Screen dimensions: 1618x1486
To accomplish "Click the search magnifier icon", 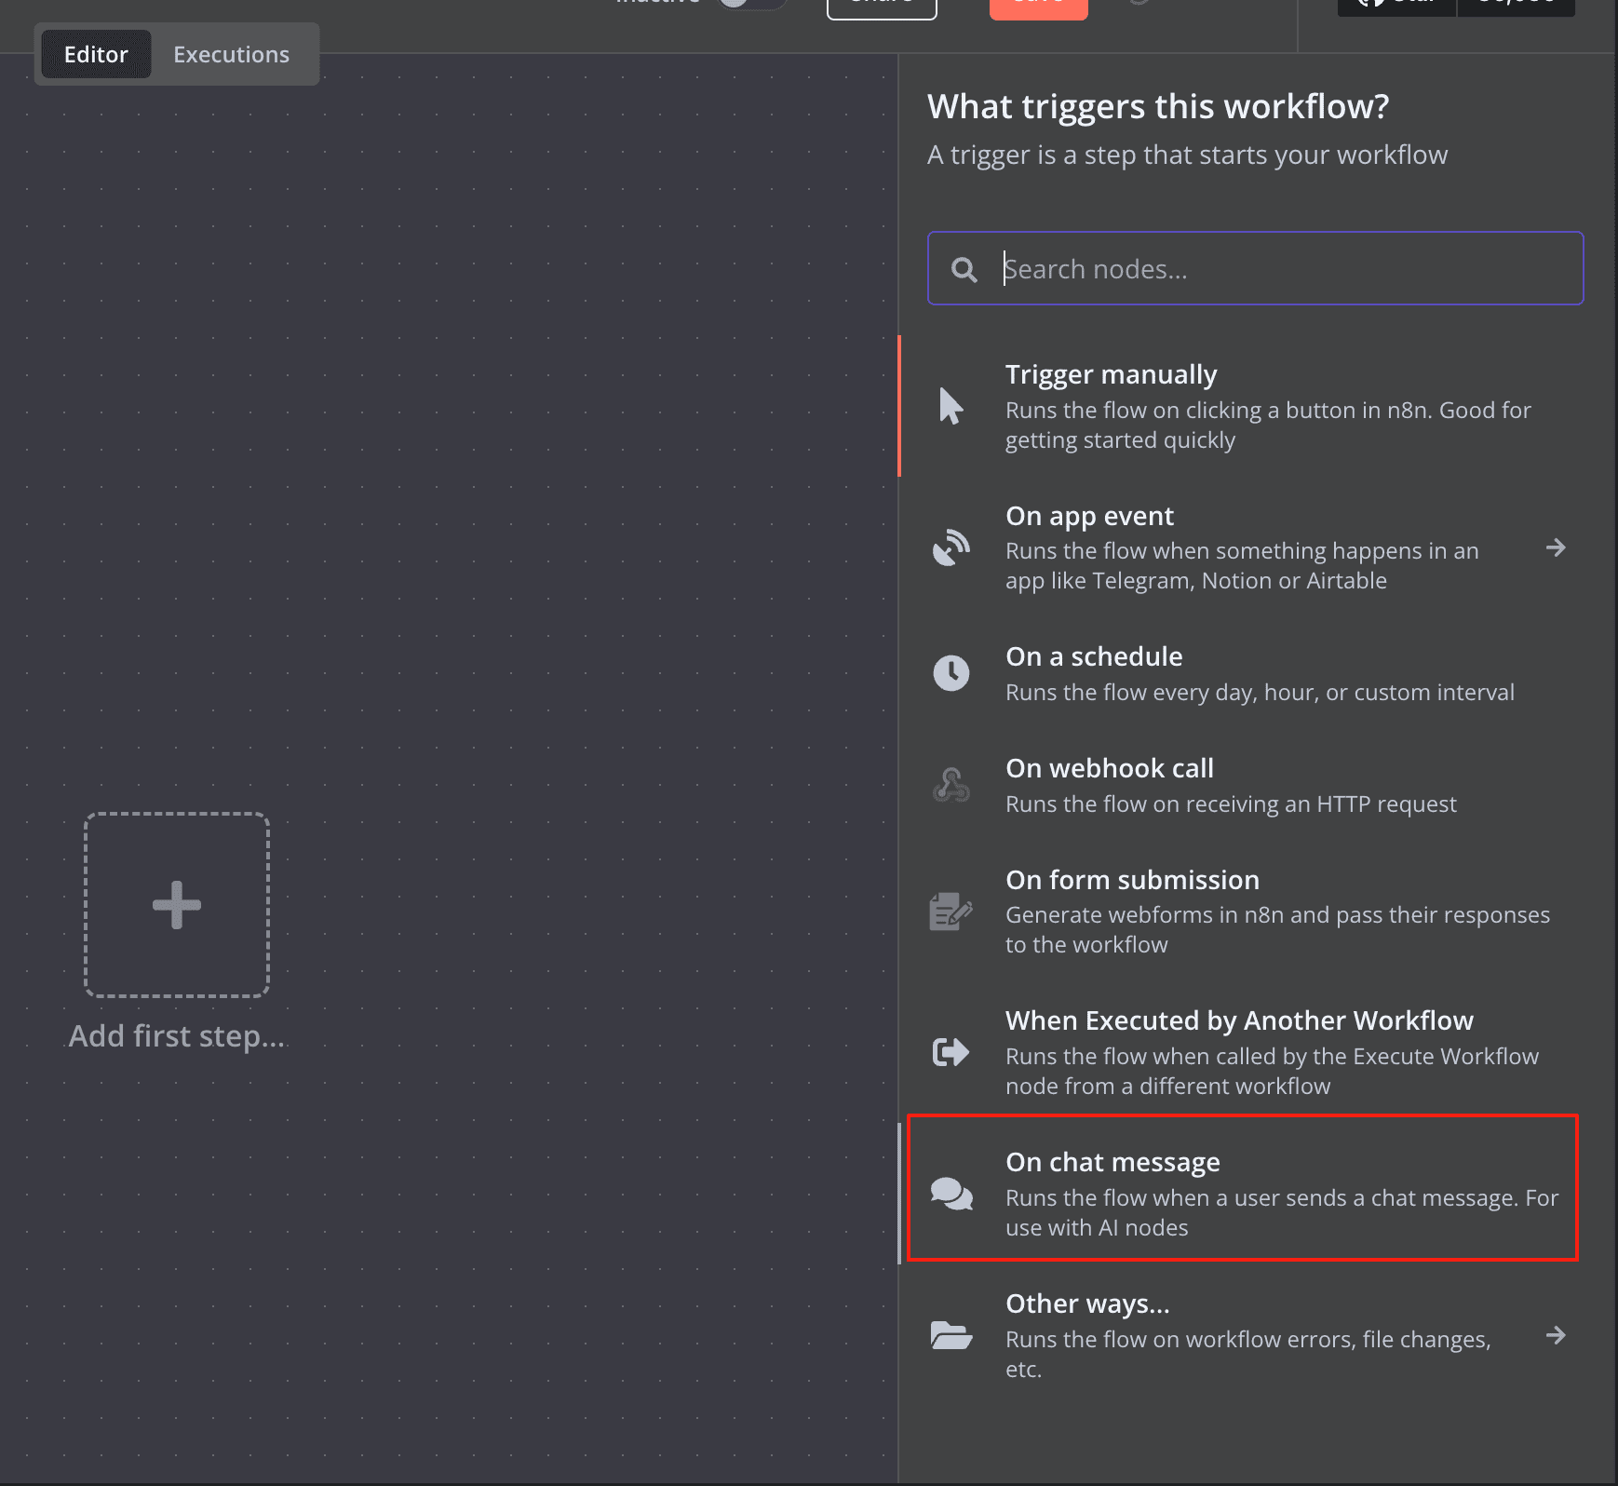I will [964, 270].
